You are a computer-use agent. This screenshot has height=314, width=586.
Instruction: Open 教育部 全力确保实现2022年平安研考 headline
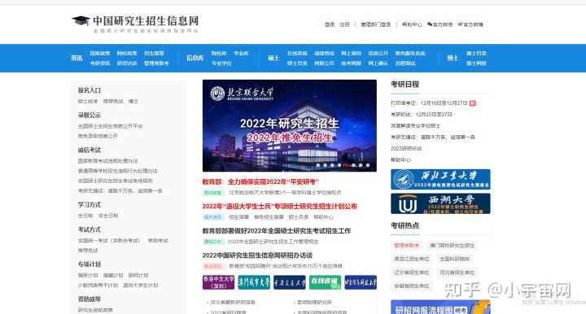pyautogui.click(x=260, y=182)
